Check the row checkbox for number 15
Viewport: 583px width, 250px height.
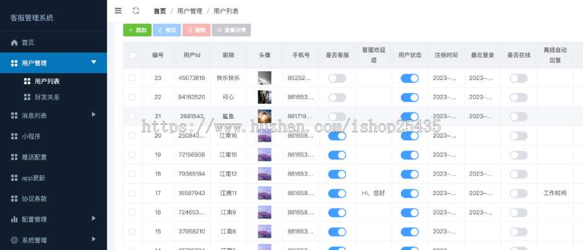132,231
